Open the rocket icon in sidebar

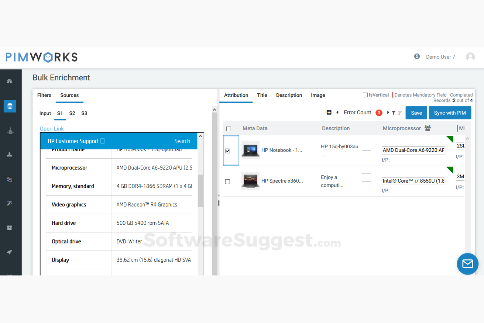click(x=9, y=252)
